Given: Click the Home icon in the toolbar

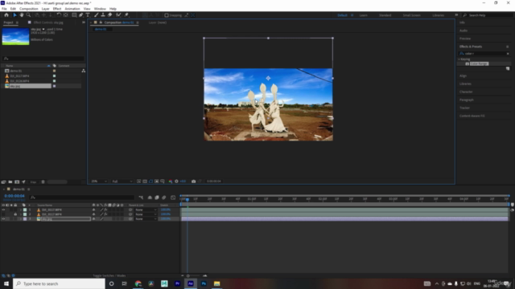Looking at the screenshot, I should click(6, 15).
